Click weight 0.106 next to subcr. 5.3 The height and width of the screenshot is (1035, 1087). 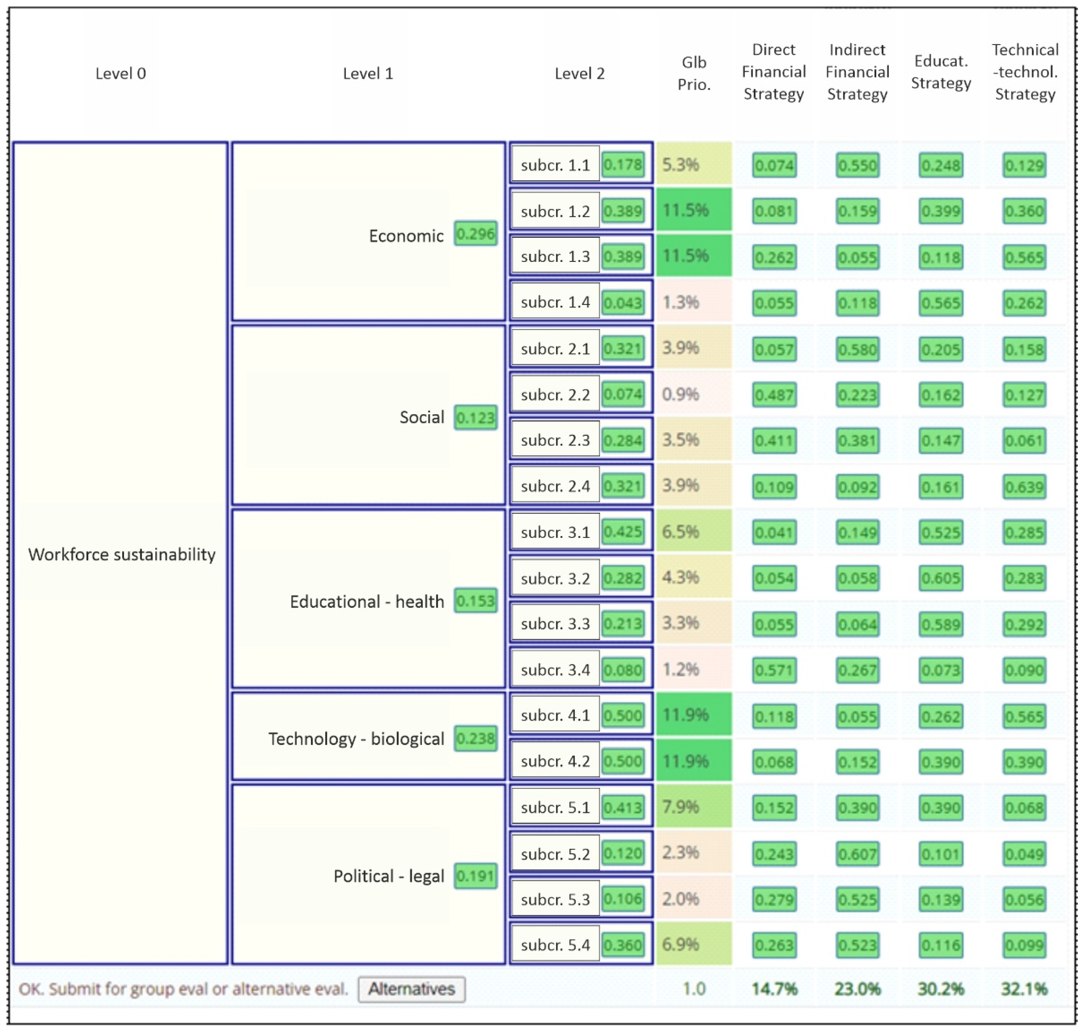(623, 899)
